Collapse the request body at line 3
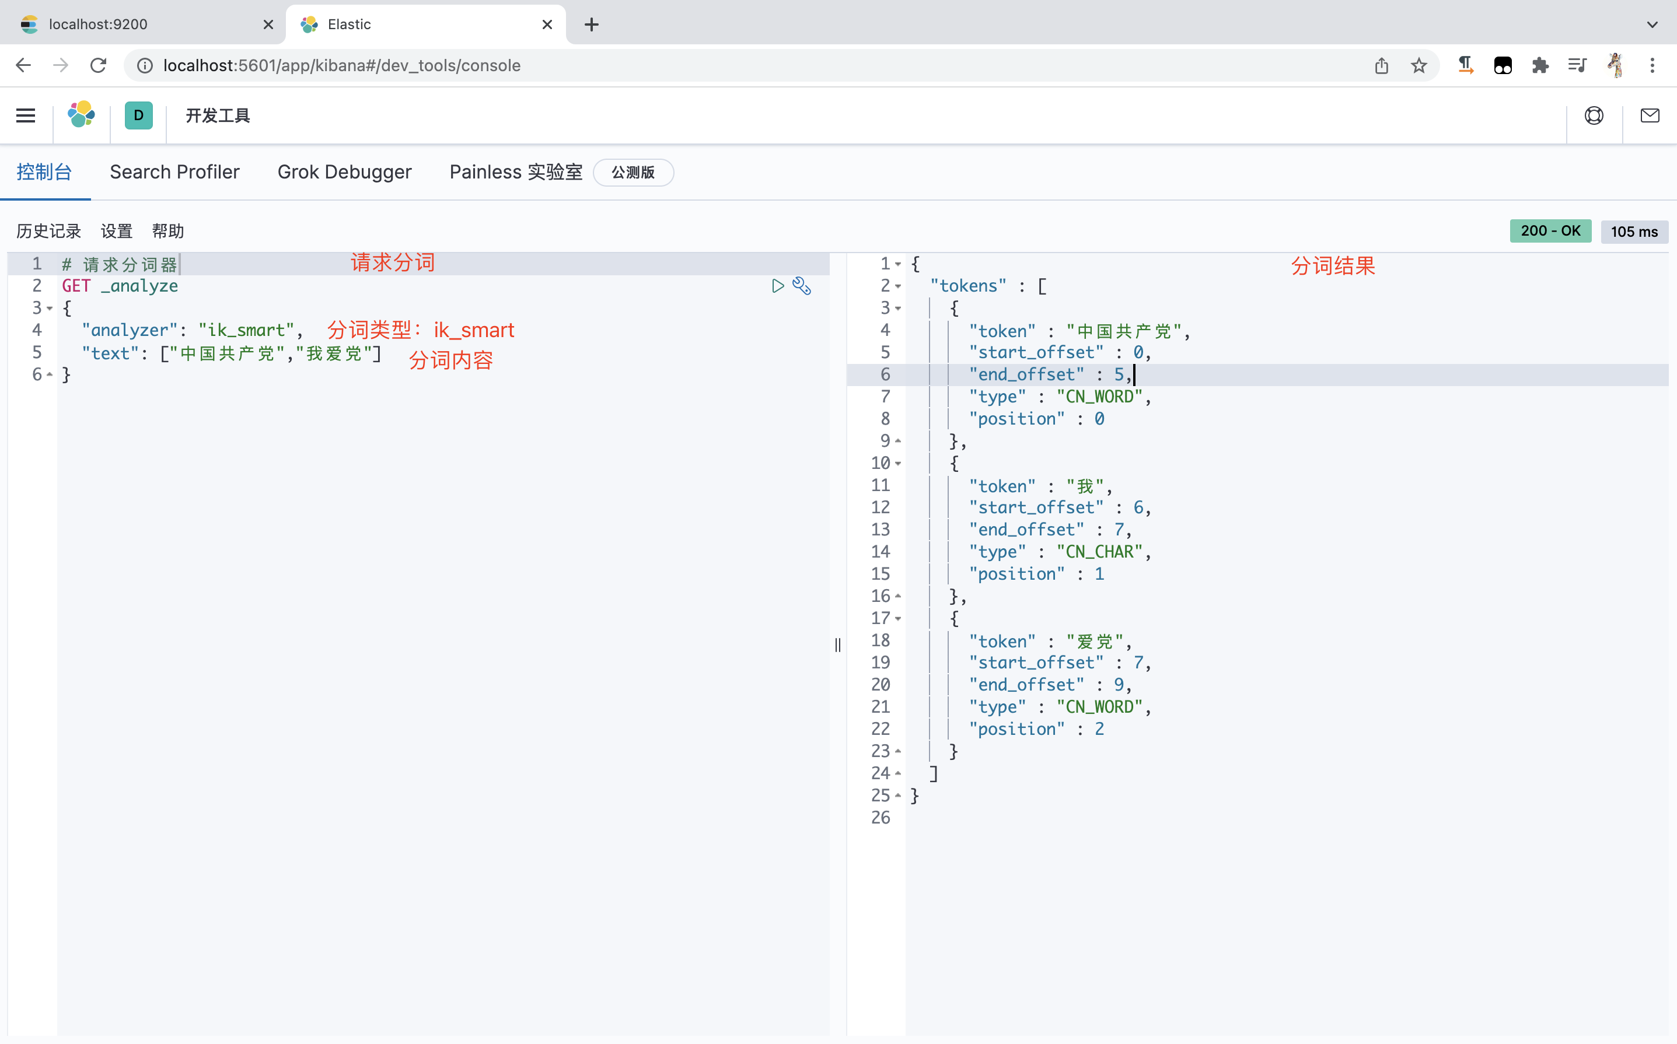Viewport: 1677px width, 1044px height. (50, 309)
